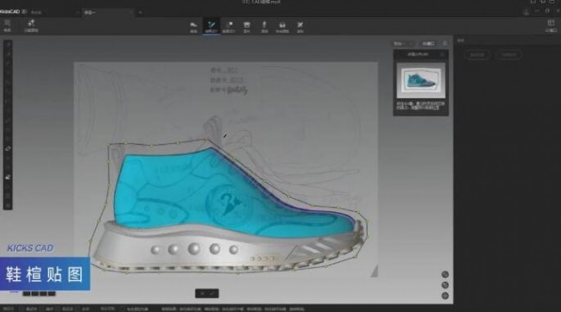This screenshot has width=561, height=312.
Task: Toggle the checkbox in middle of status bar
Action: (123, 309)
